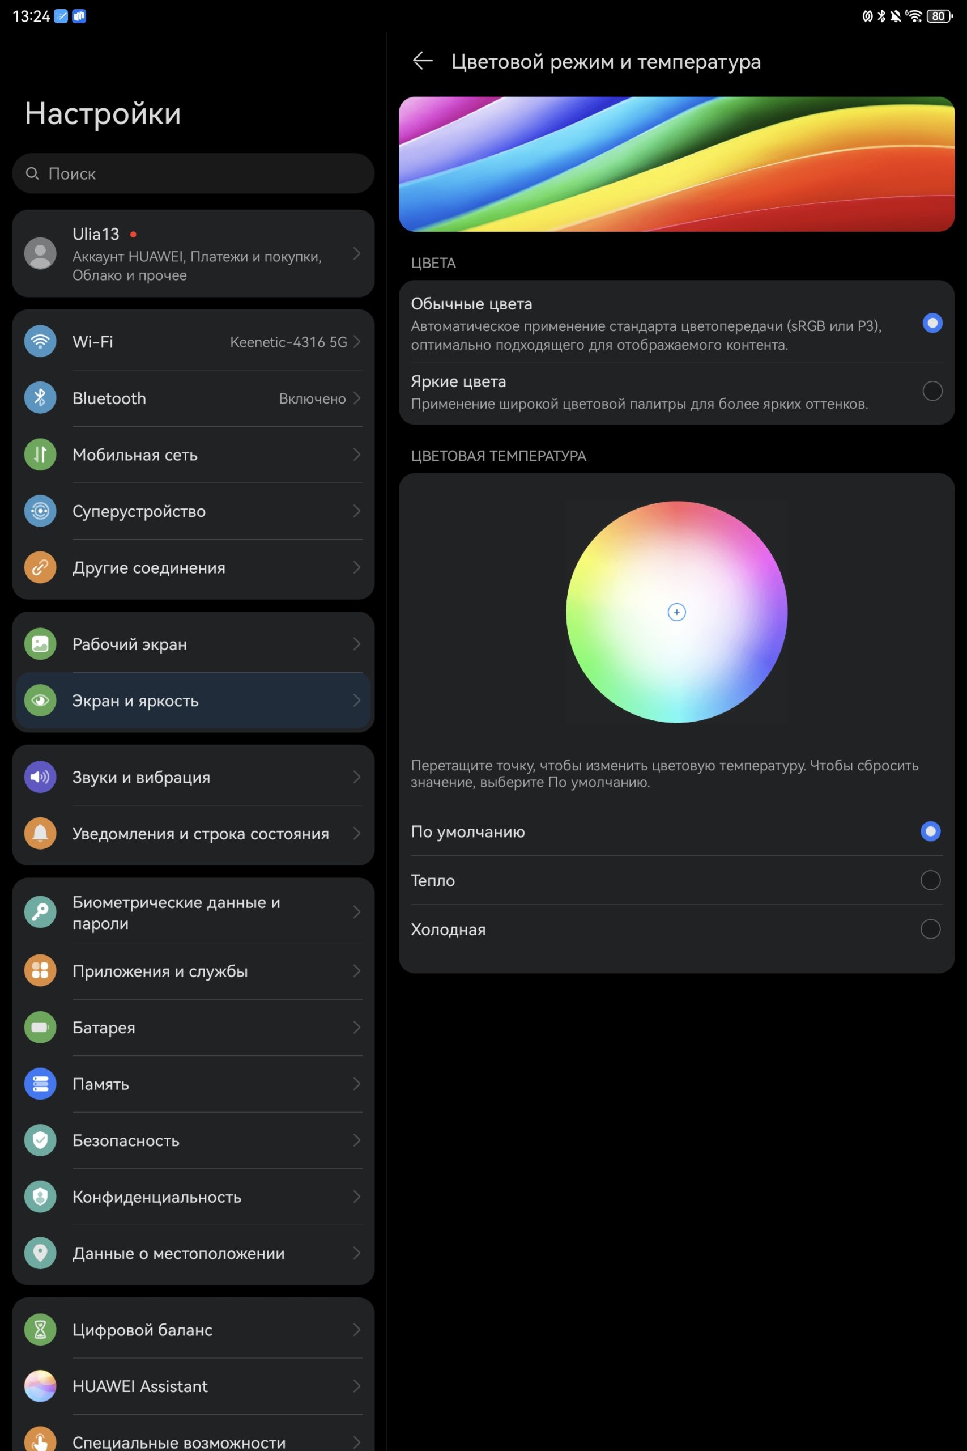Open 'Цифровой баланс' settings entry

(193, 1330)
